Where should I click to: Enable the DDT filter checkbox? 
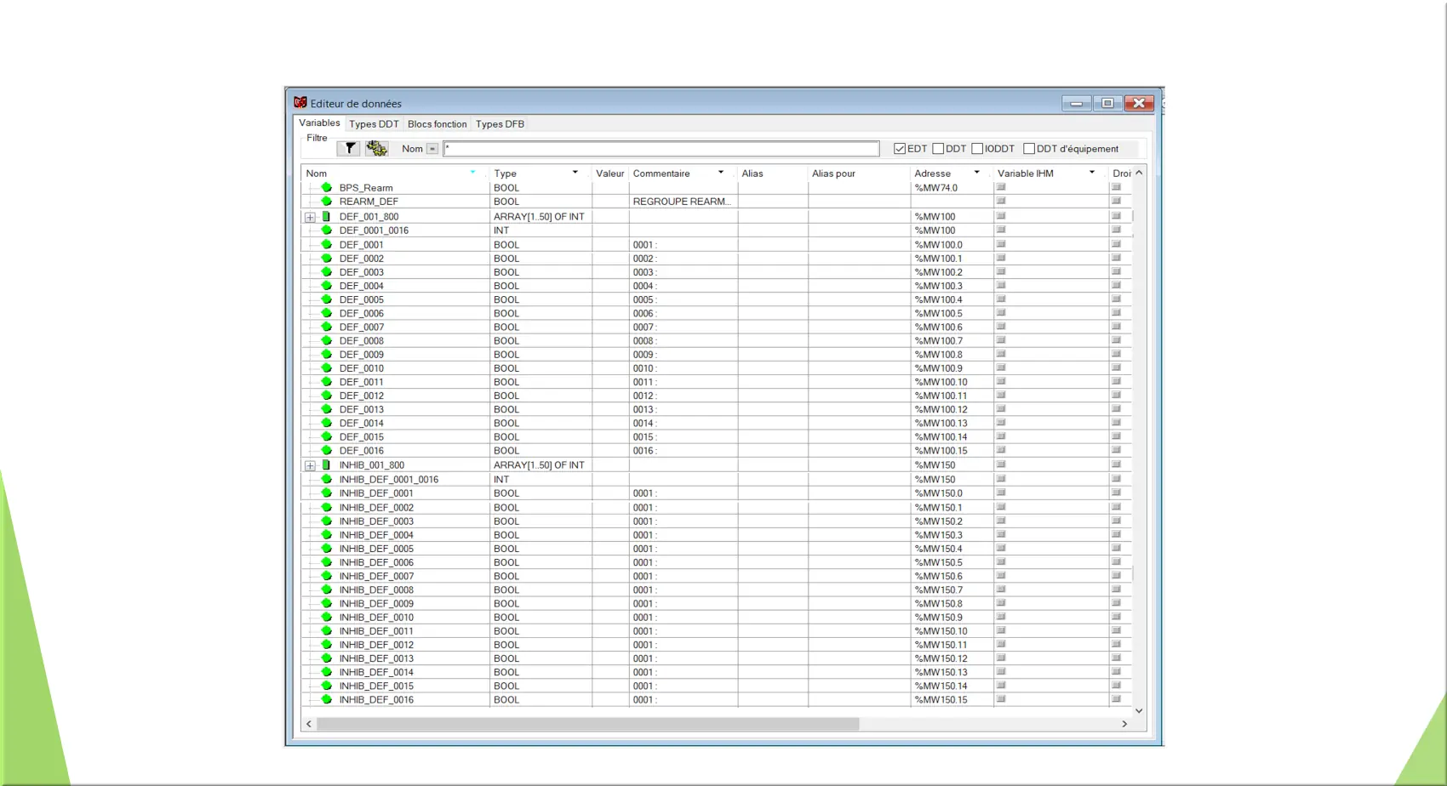pos(938,149)
